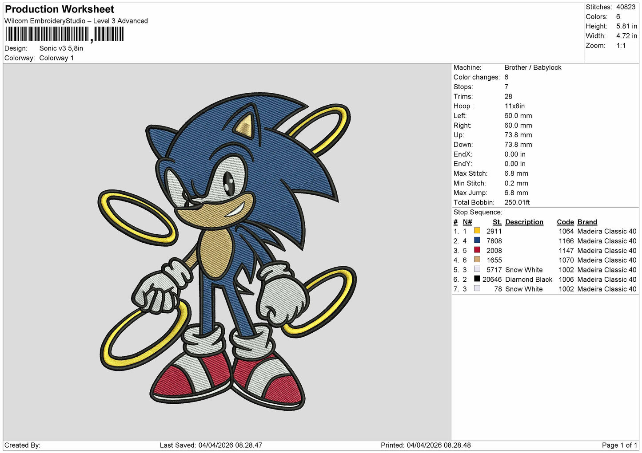Click thread code 1070
This screenshot has height=453, width=642.
pos(566,260)
